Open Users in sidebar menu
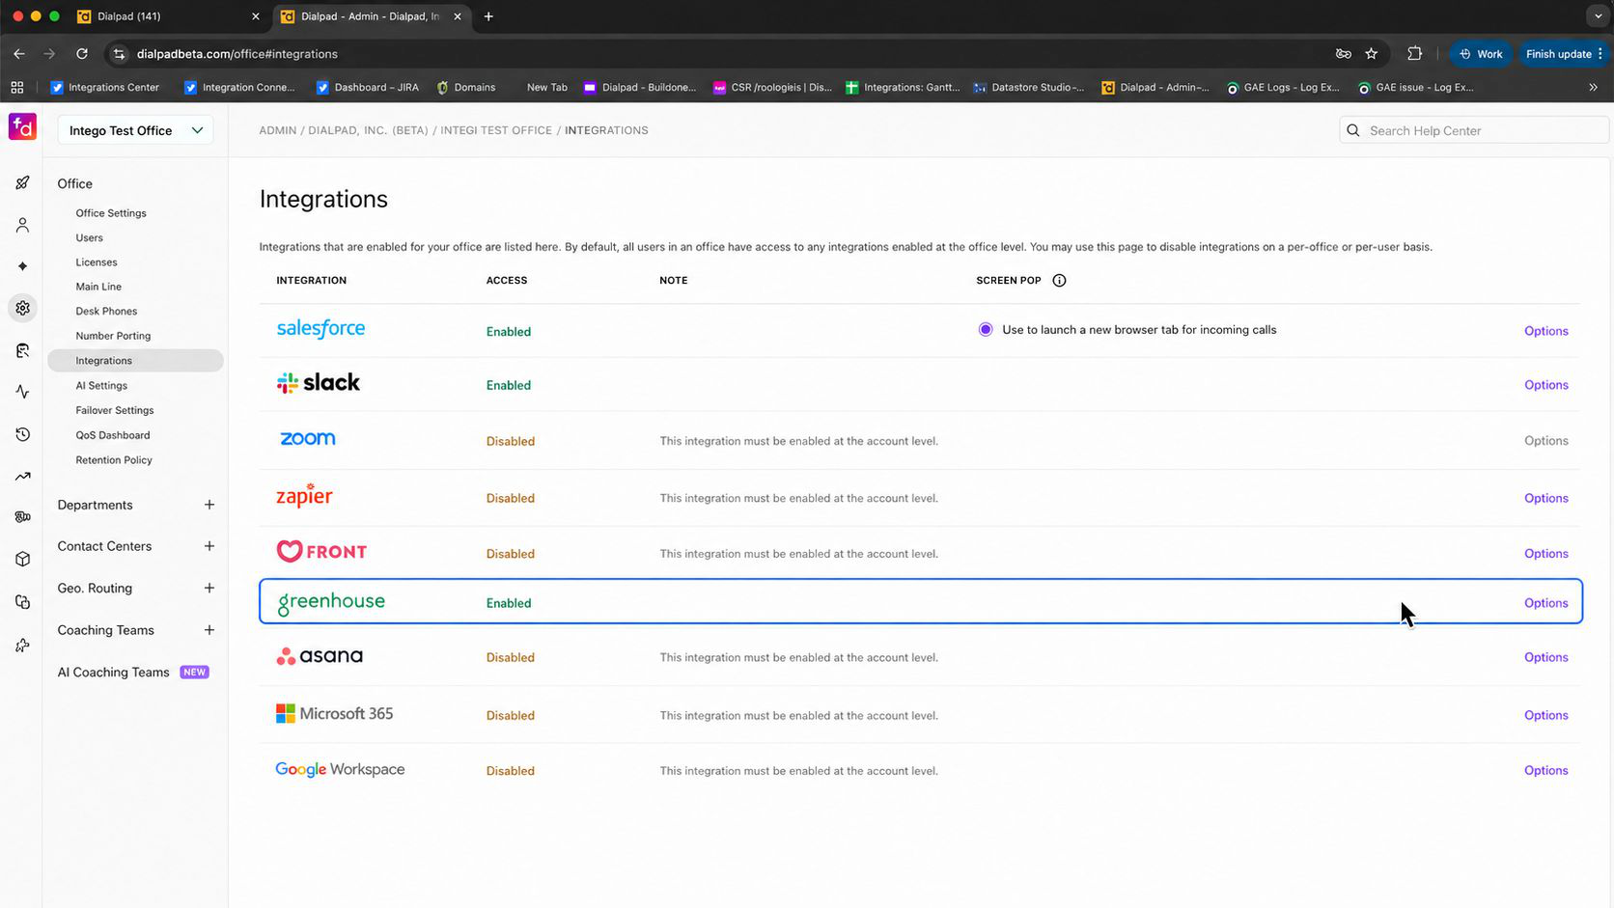Image resolution: width=1614 pixels, height=908 pixels. (x=89, y=237)
